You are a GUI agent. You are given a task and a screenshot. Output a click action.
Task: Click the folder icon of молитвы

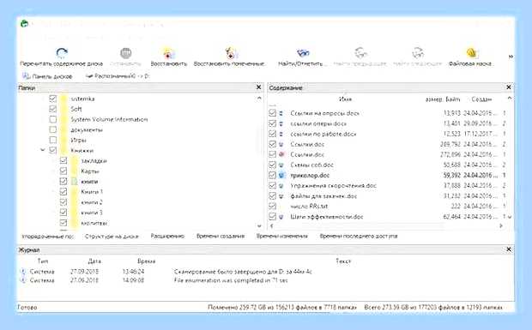75,223
